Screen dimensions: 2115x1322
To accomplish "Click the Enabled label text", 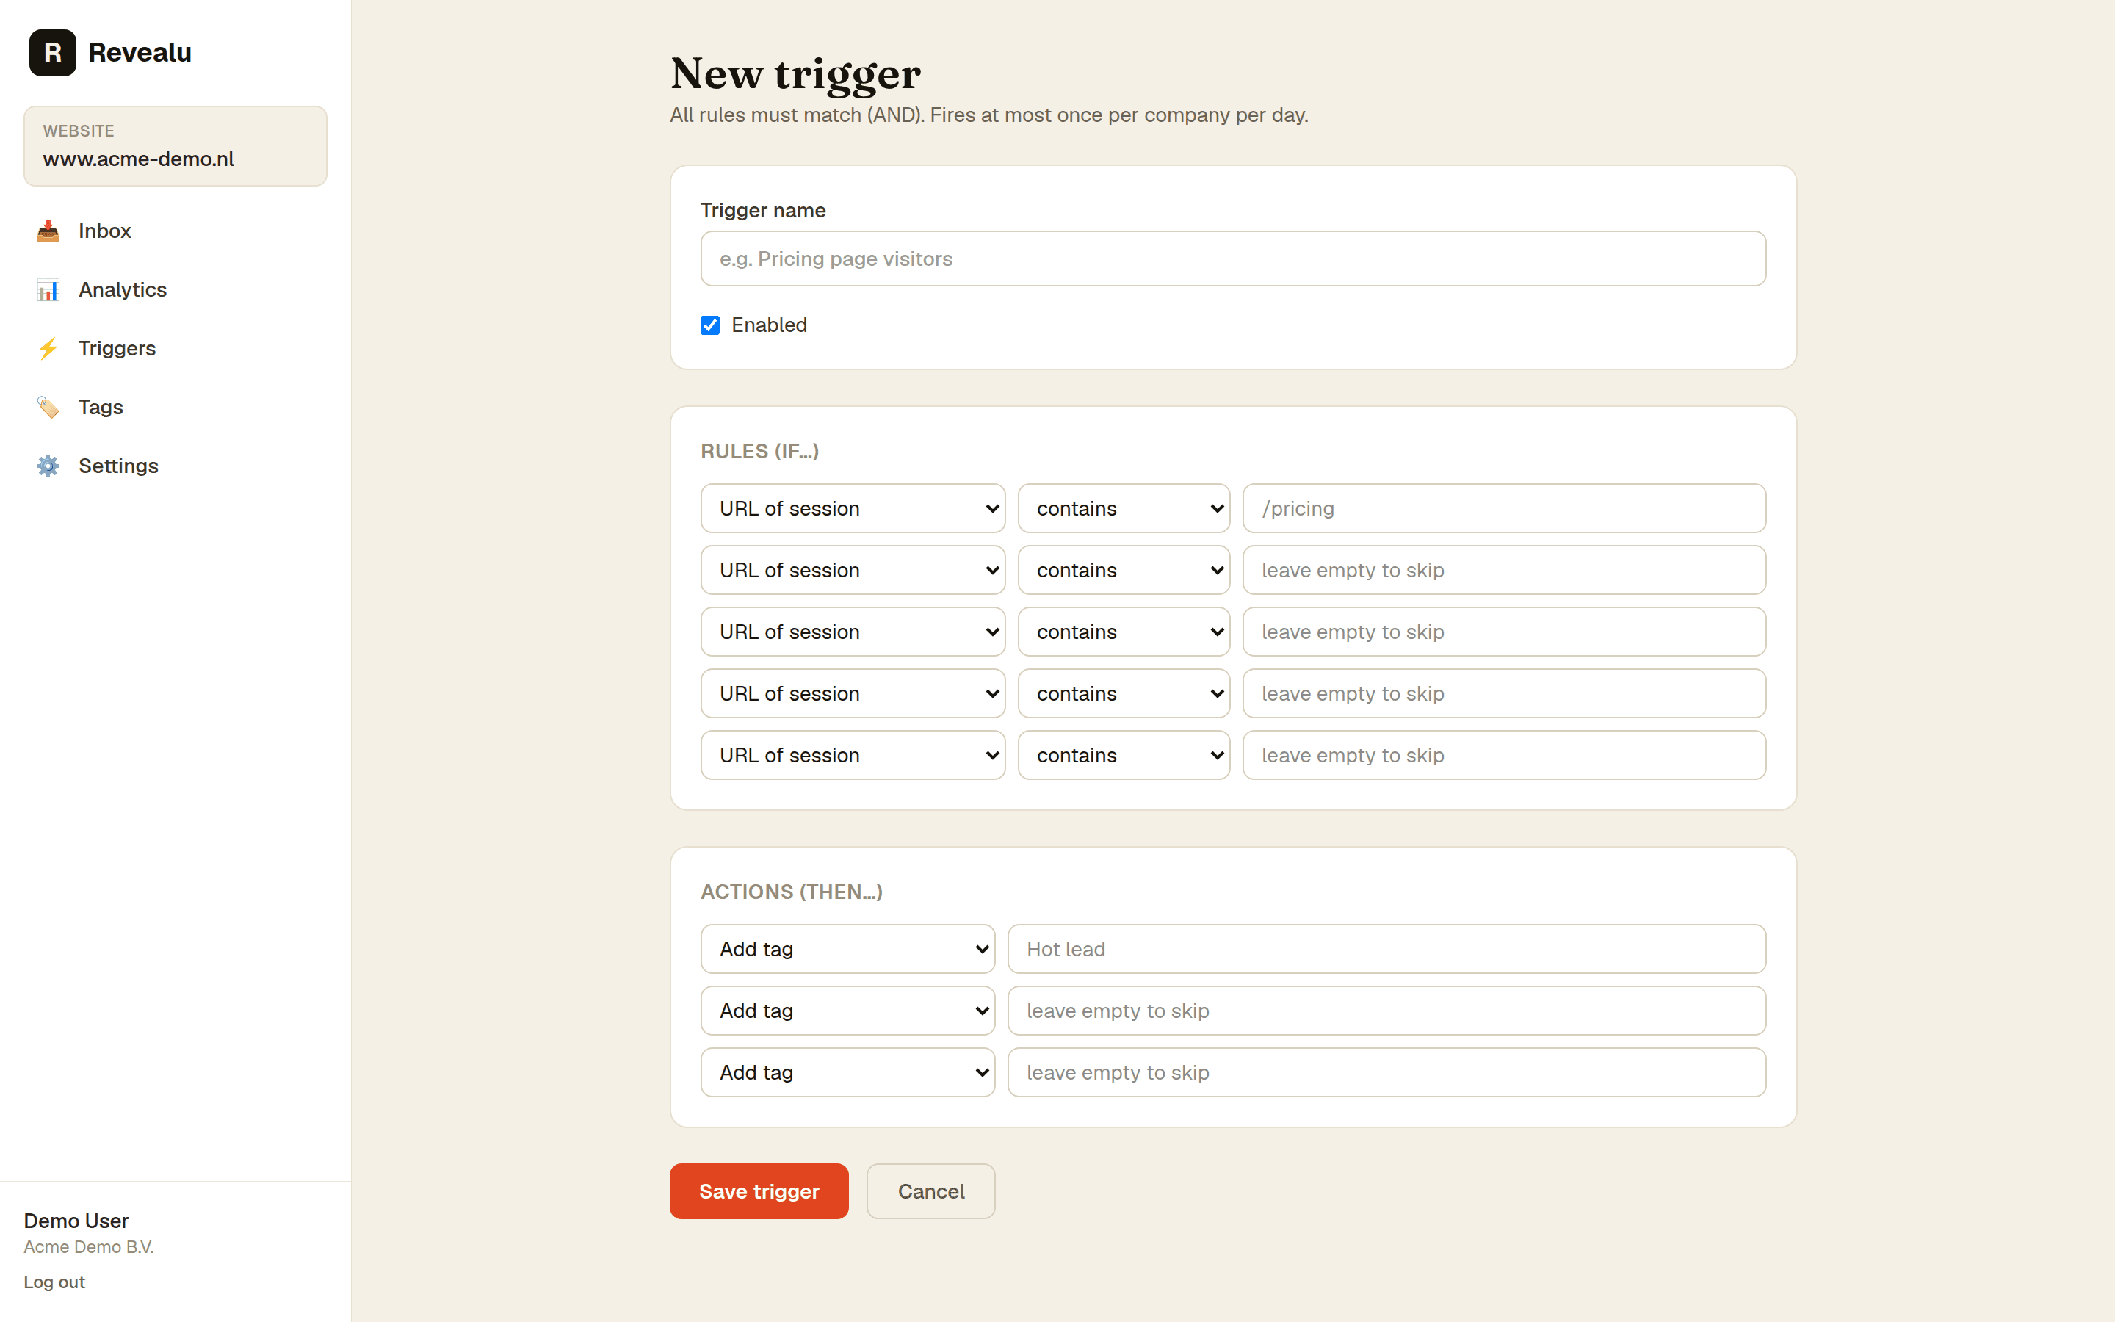I will (x=769, y=325).
